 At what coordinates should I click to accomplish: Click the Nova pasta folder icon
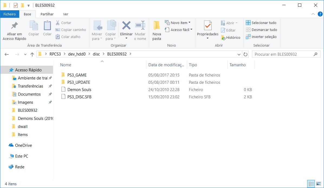click(156, 26)
